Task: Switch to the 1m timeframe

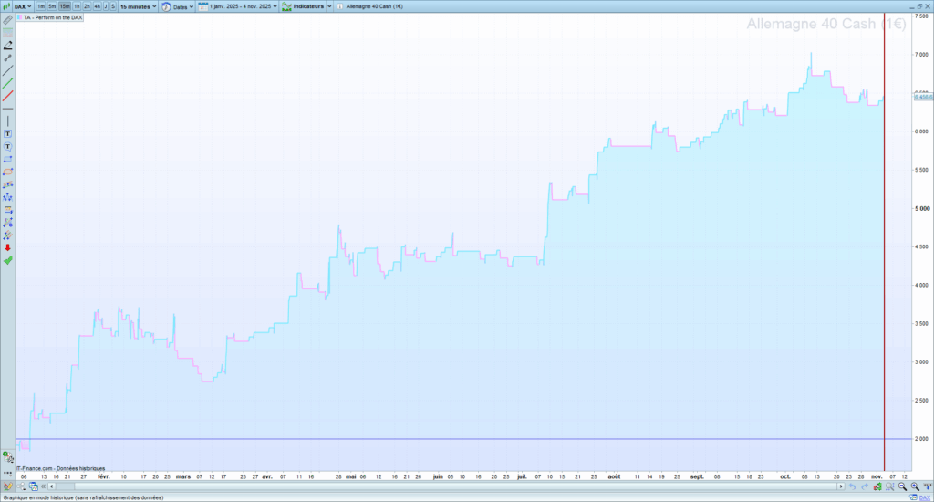Action: (x=41, y=6)
